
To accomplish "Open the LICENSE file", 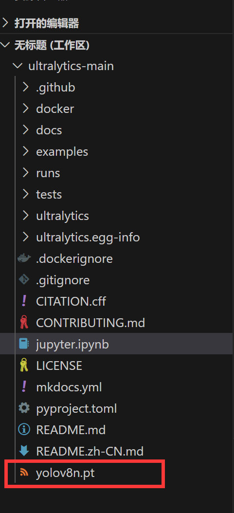I will [59, 366].
